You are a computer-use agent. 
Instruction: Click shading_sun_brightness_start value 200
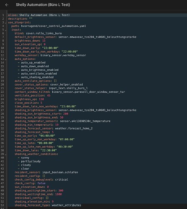66,114
